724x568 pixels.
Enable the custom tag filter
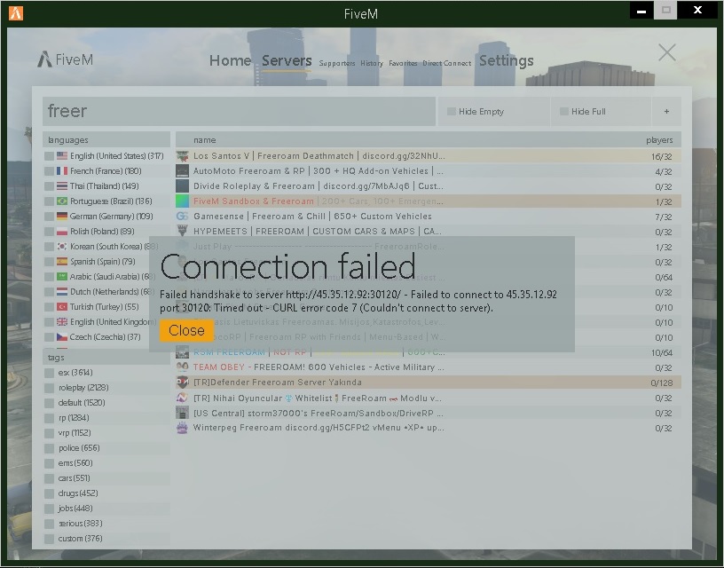pos(106,539)
